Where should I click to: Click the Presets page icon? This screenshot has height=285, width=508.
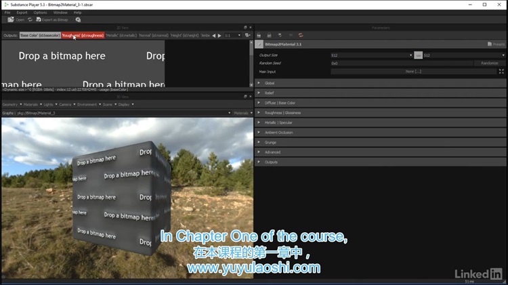coord(490,44)
